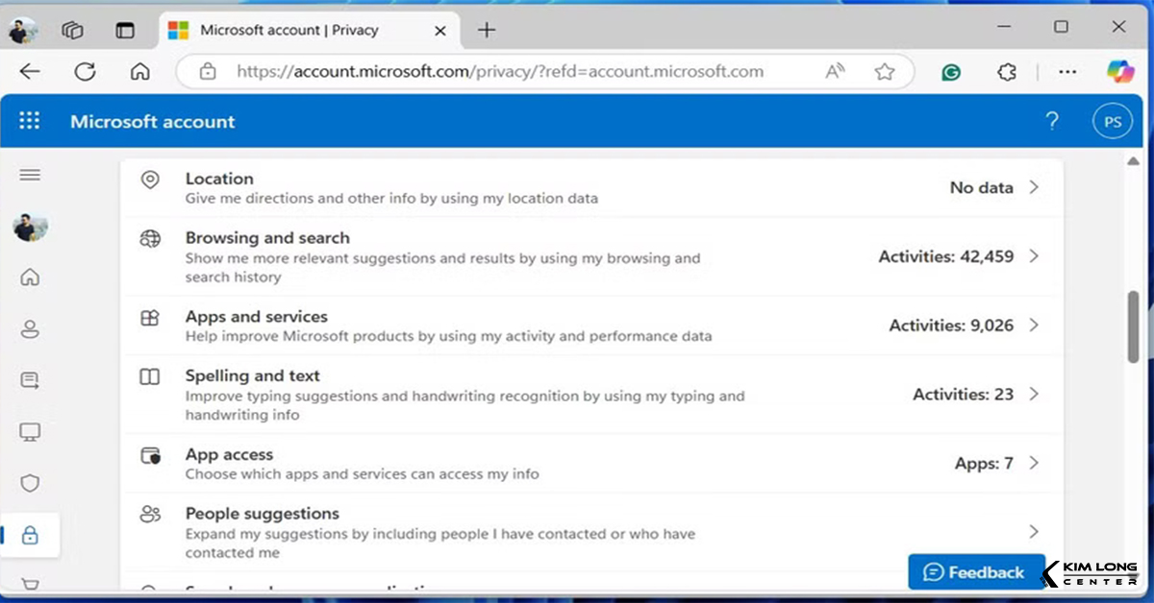Viewport: 1154px width, 603px height.
Task: Expand Browsing and search activities chevron
Action: point(1034,256)
